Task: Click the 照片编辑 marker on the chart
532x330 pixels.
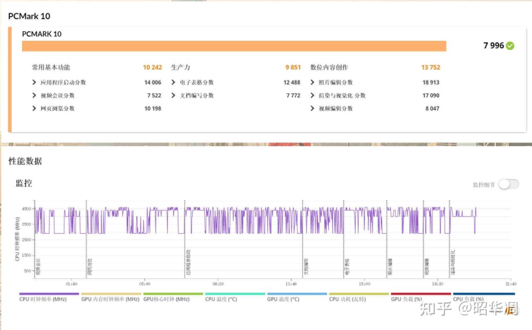Action: coord(390,267)
